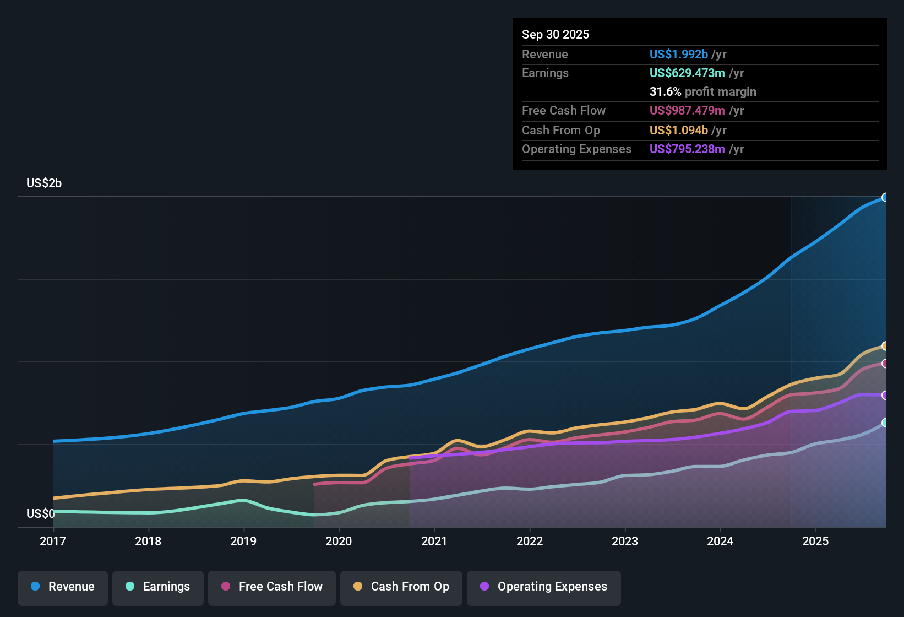Image resolution: width=904 pixels, height=617 pixels.
Task: Click the purple Operating Expenses endpoint marker
Action: [x=885, y=396]
